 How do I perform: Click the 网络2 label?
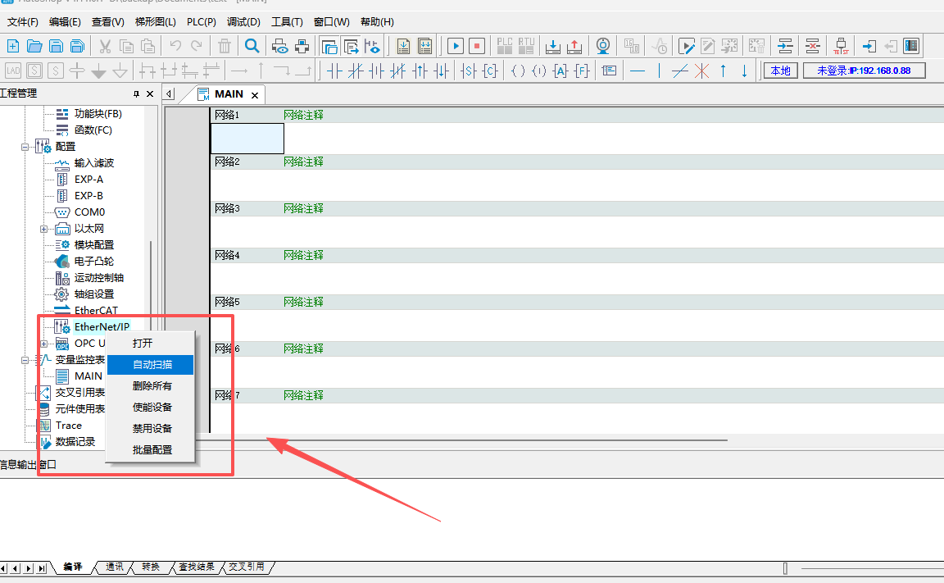[x=227, y=162]
